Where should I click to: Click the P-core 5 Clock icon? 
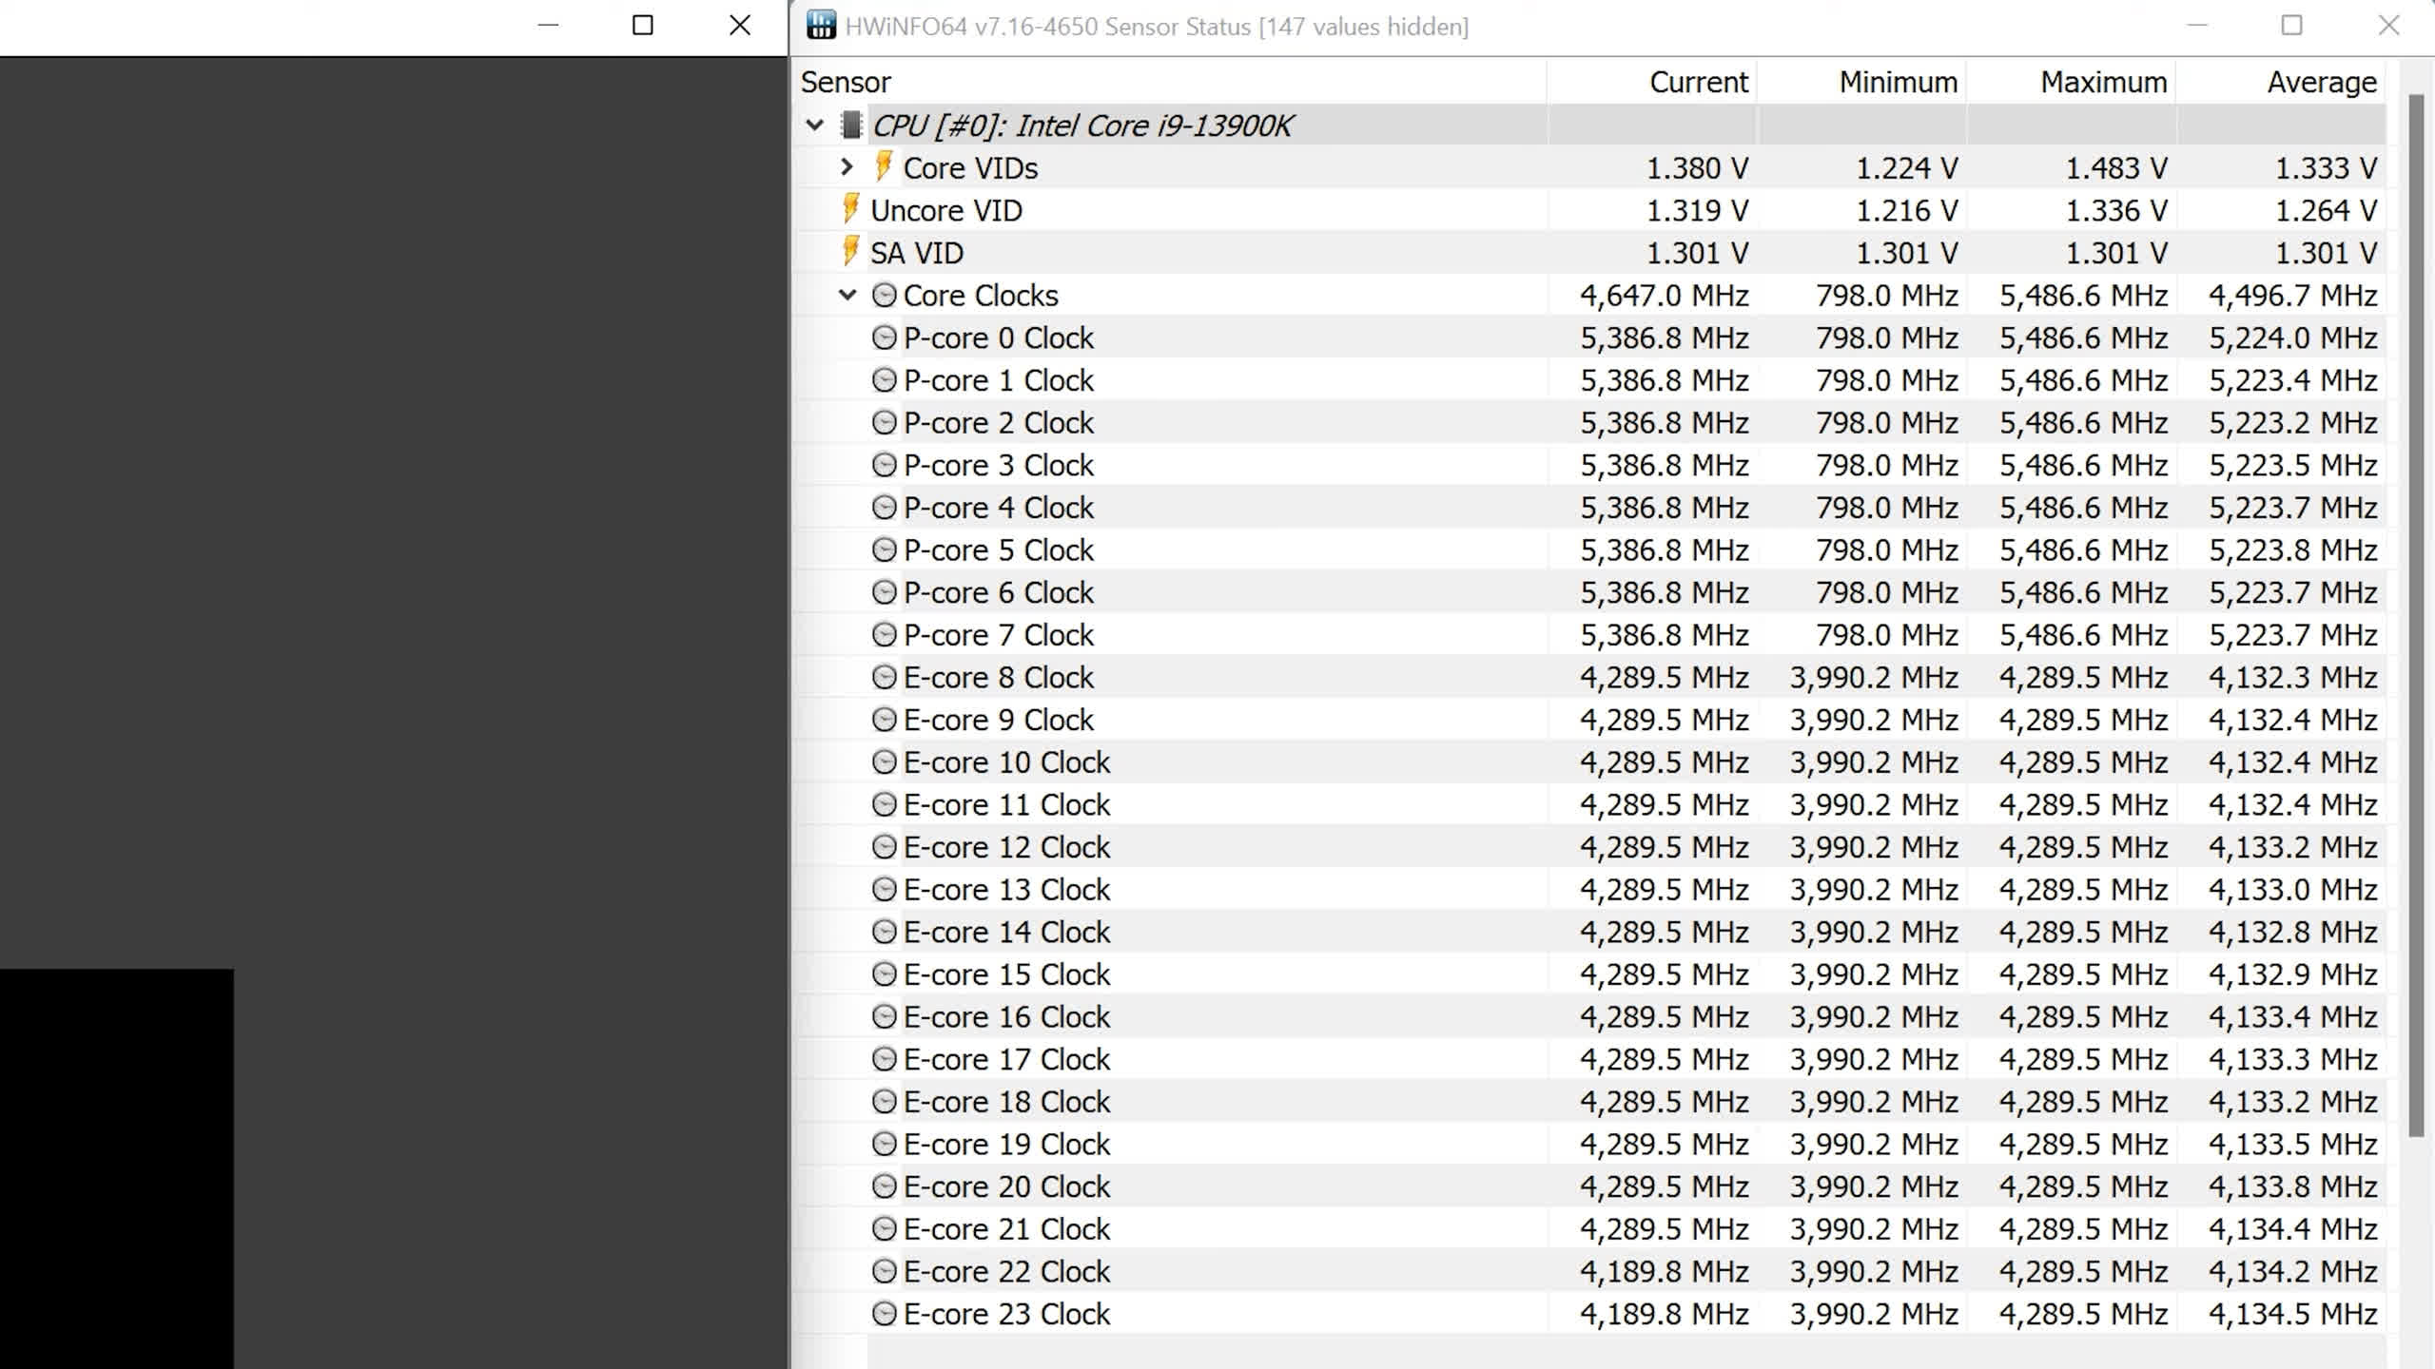(x=885, y=550)
